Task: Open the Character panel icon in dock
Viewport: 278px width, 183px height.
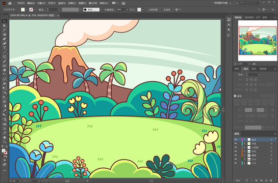Action: coord(229,24)
